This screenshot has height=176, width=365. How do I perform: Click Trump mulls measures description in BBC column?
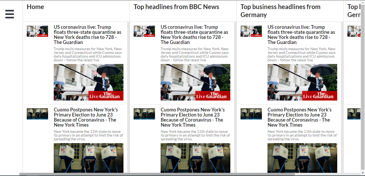195,54
